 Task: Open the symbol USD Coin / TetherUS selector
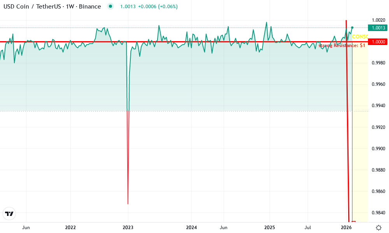(x=31, y=6)
